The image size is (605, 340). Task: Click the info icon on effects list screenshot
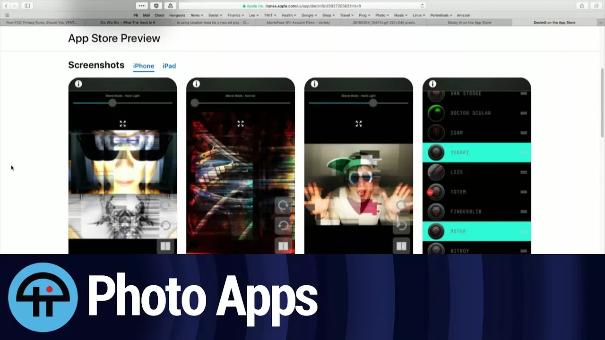[x=432, y=84]
